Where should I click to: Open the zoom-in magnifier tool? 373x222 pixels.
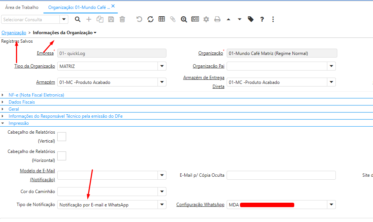[x=184, y=19]
